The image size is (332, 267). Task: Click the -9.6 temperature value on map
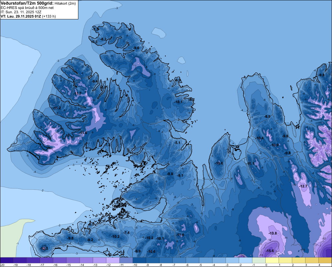[x=136, y=48]
